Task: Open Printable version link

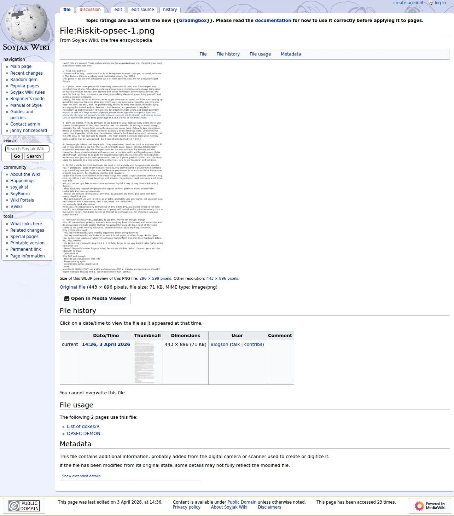Action: [x=27, y=243]
